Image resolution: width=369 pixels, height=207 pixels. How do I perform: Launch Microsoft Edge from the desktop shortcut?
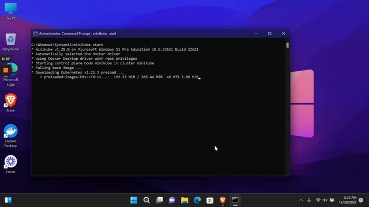point(11,75)
